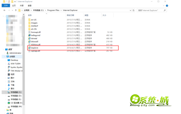181x114 pixels.
Task: Select the SIGNUP folder icon
Action: pos(29,26)
